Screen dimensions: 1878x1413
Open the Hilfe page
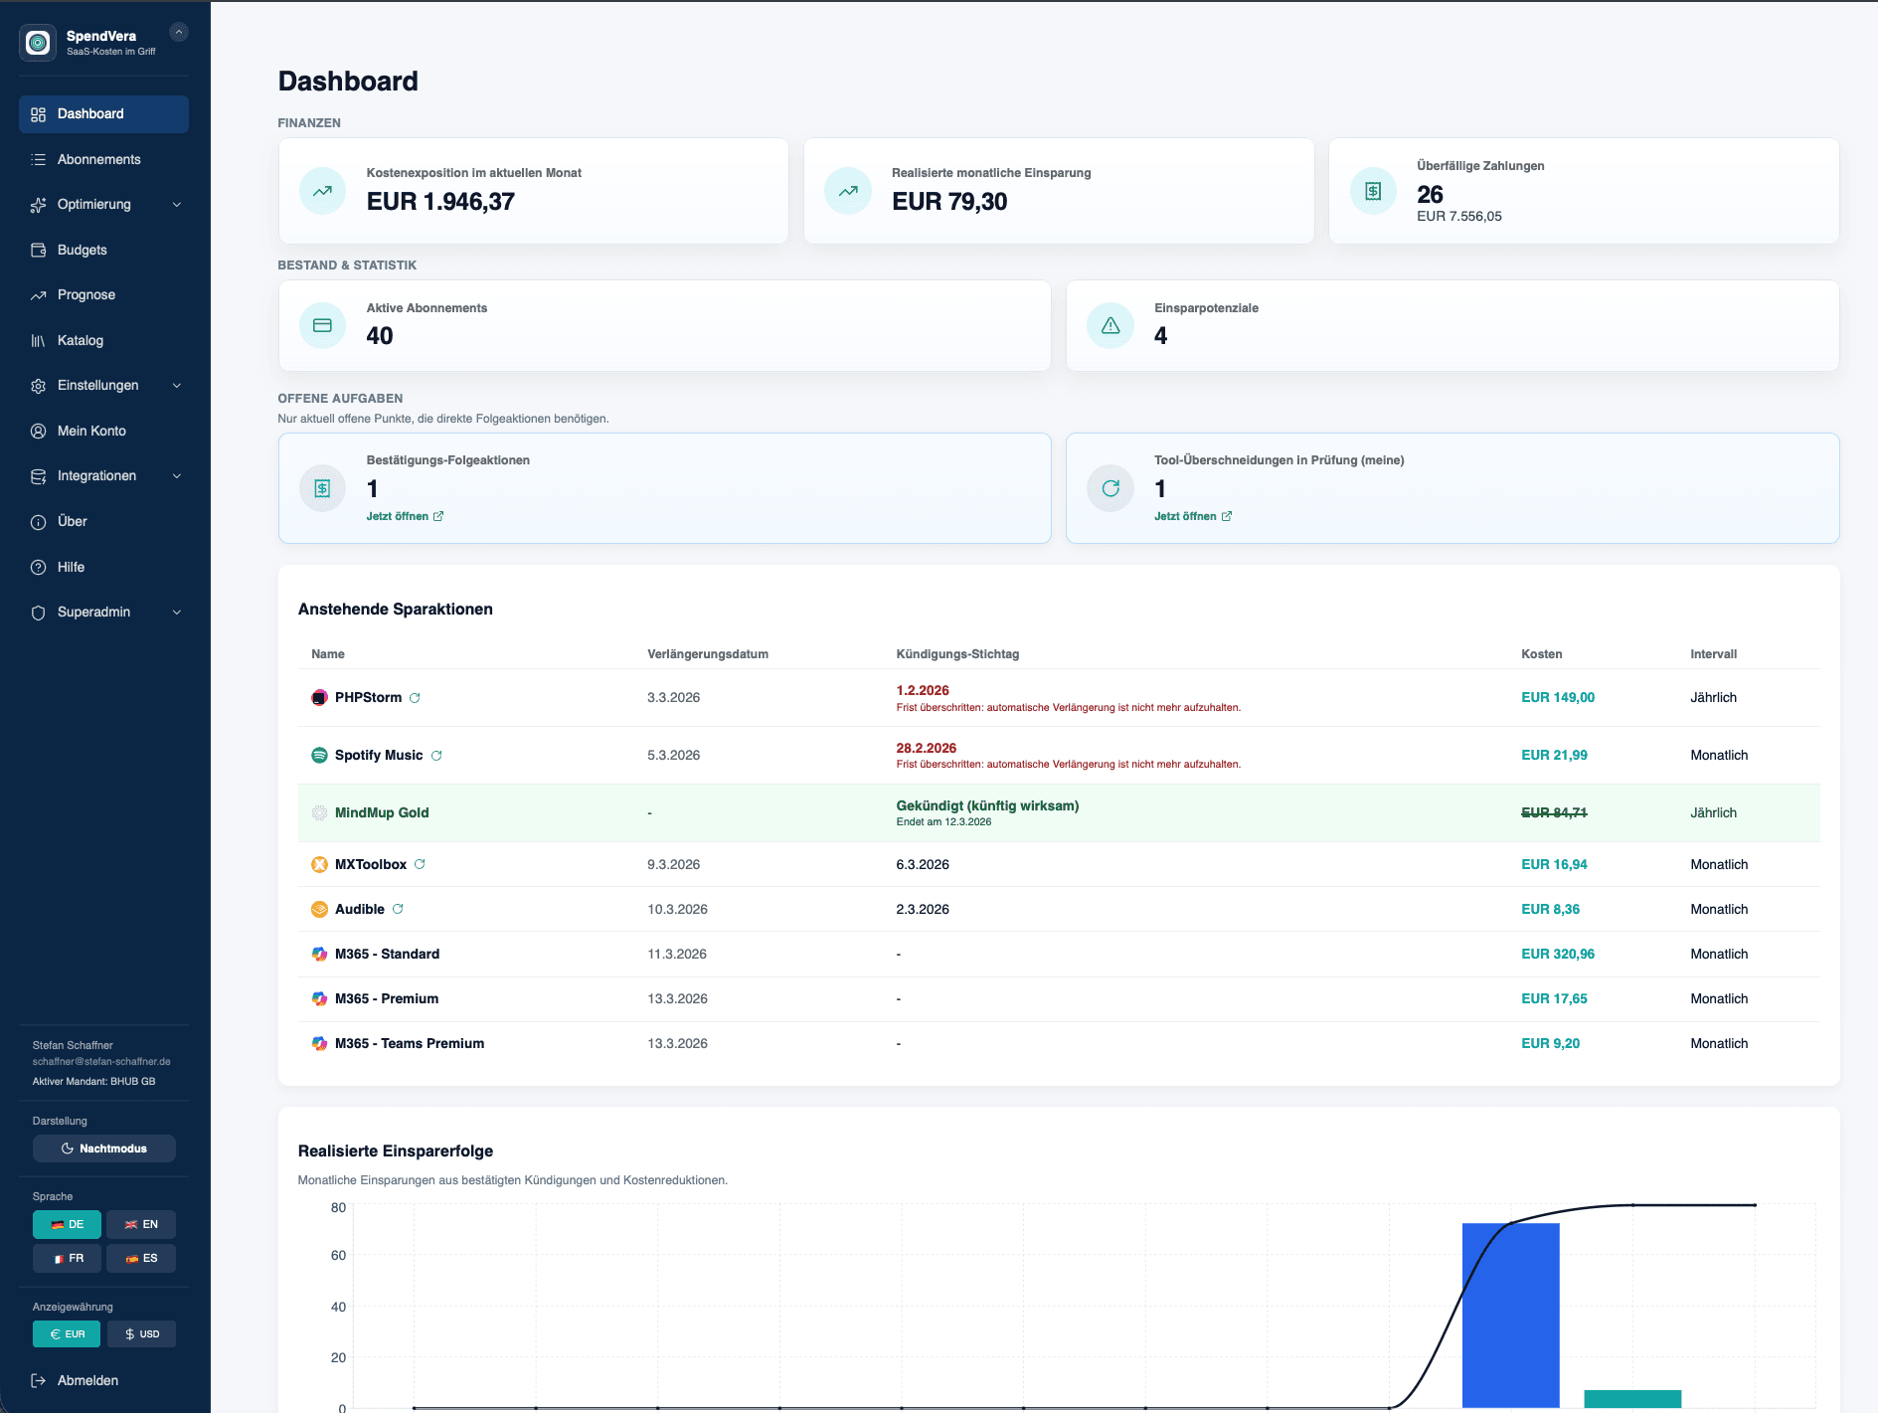pos(72,567)
